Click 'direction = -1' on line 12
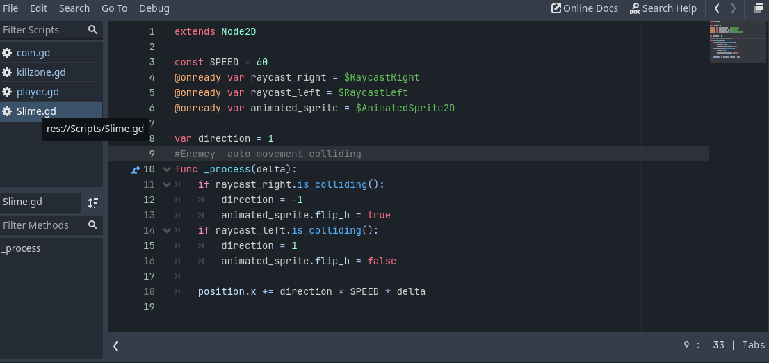 [x=262, y=200]
